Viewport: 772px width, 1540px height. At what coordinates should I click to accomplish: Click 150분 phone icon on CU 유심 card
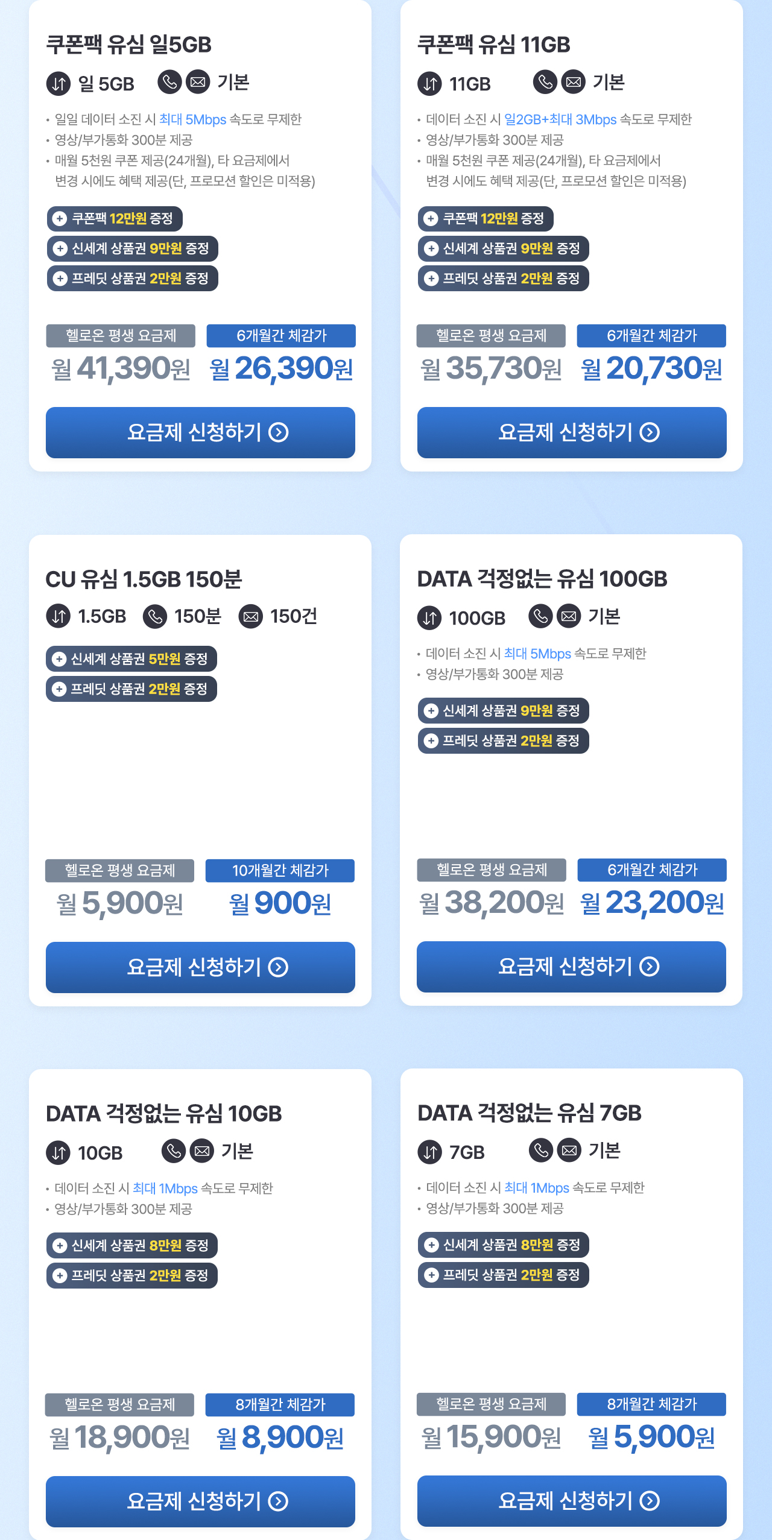click(155, 616)
